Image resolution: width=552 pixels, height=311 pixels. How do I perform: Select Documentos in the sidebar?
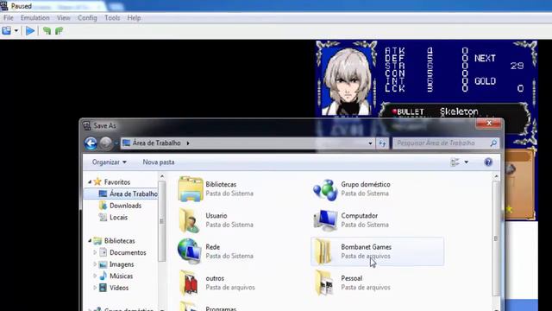point(128,252)
